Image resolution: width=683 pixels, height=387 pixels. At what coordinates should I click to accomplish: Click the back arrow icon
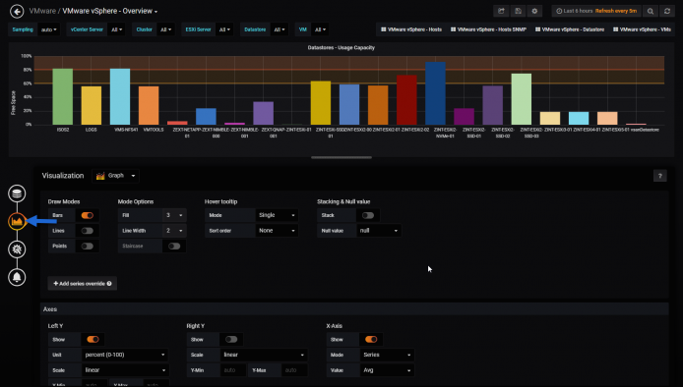(x=17, y=12)
